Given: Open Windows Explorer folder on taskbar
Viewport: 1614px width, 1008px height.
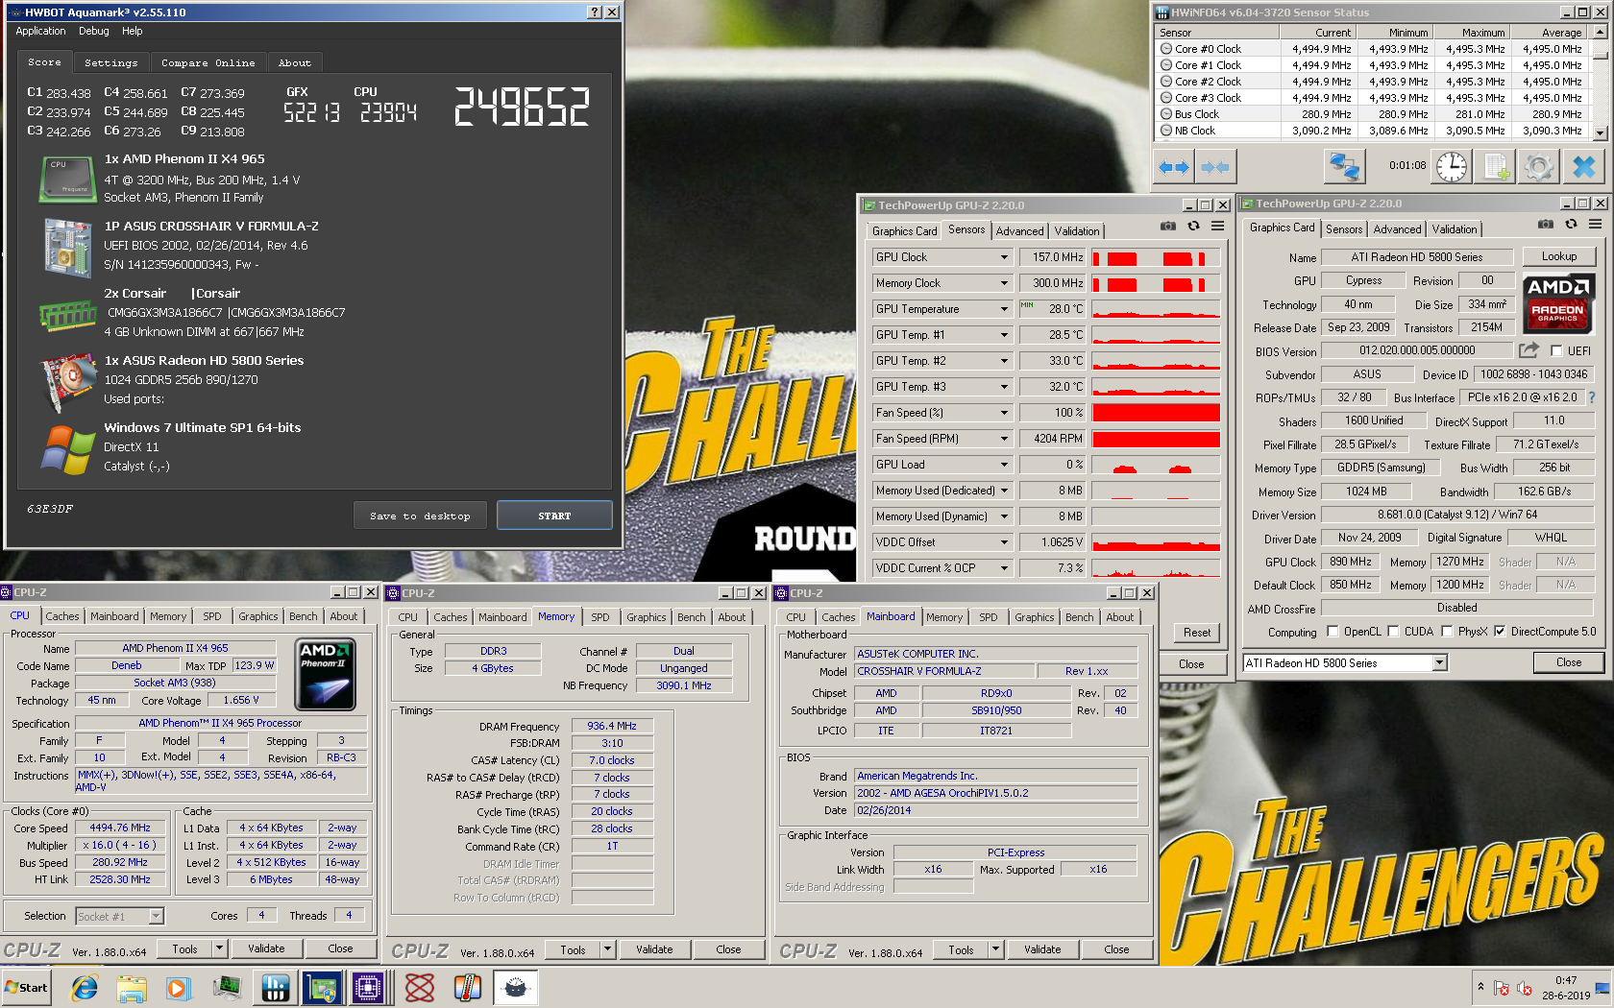Looking at the screenshot, I should tap(132, 987).
